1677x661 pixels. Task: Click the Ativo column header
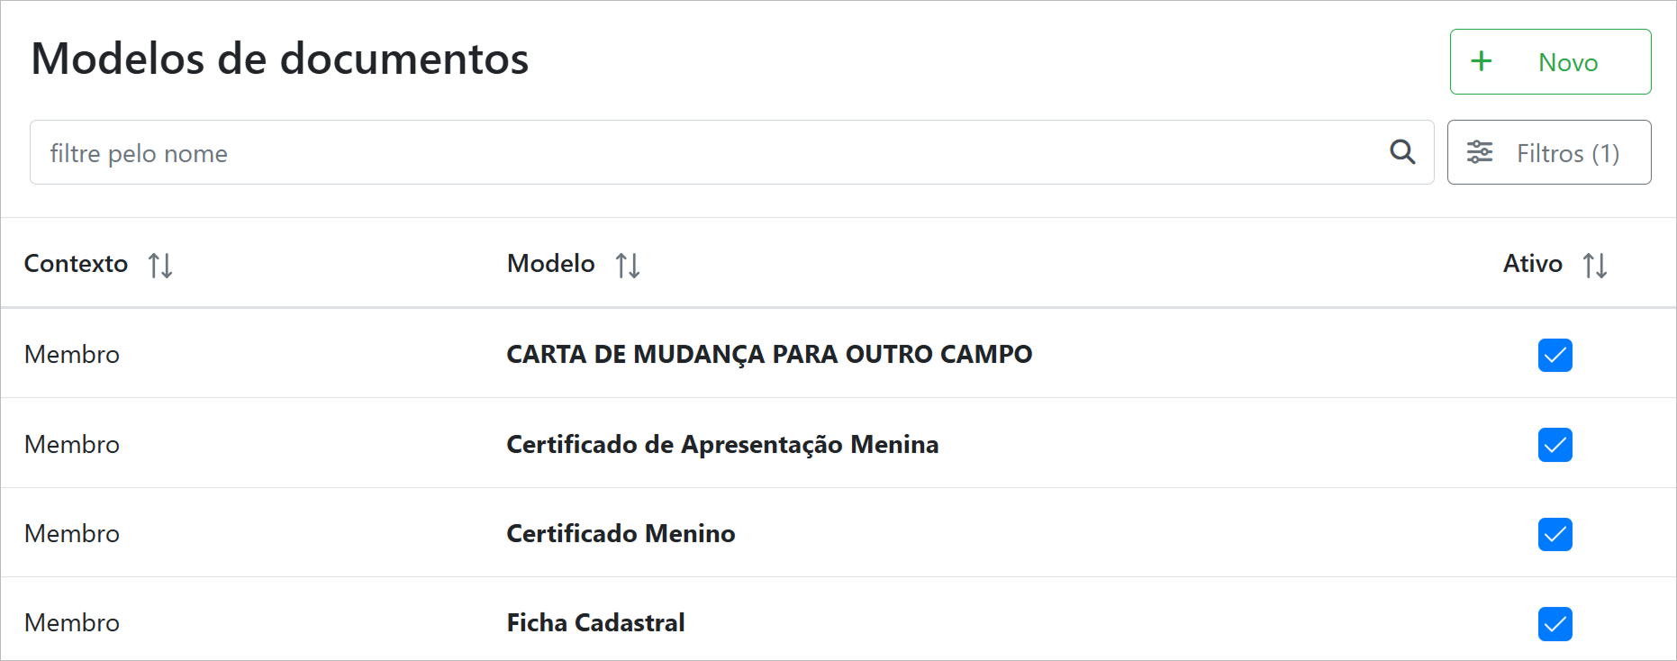1532,264
